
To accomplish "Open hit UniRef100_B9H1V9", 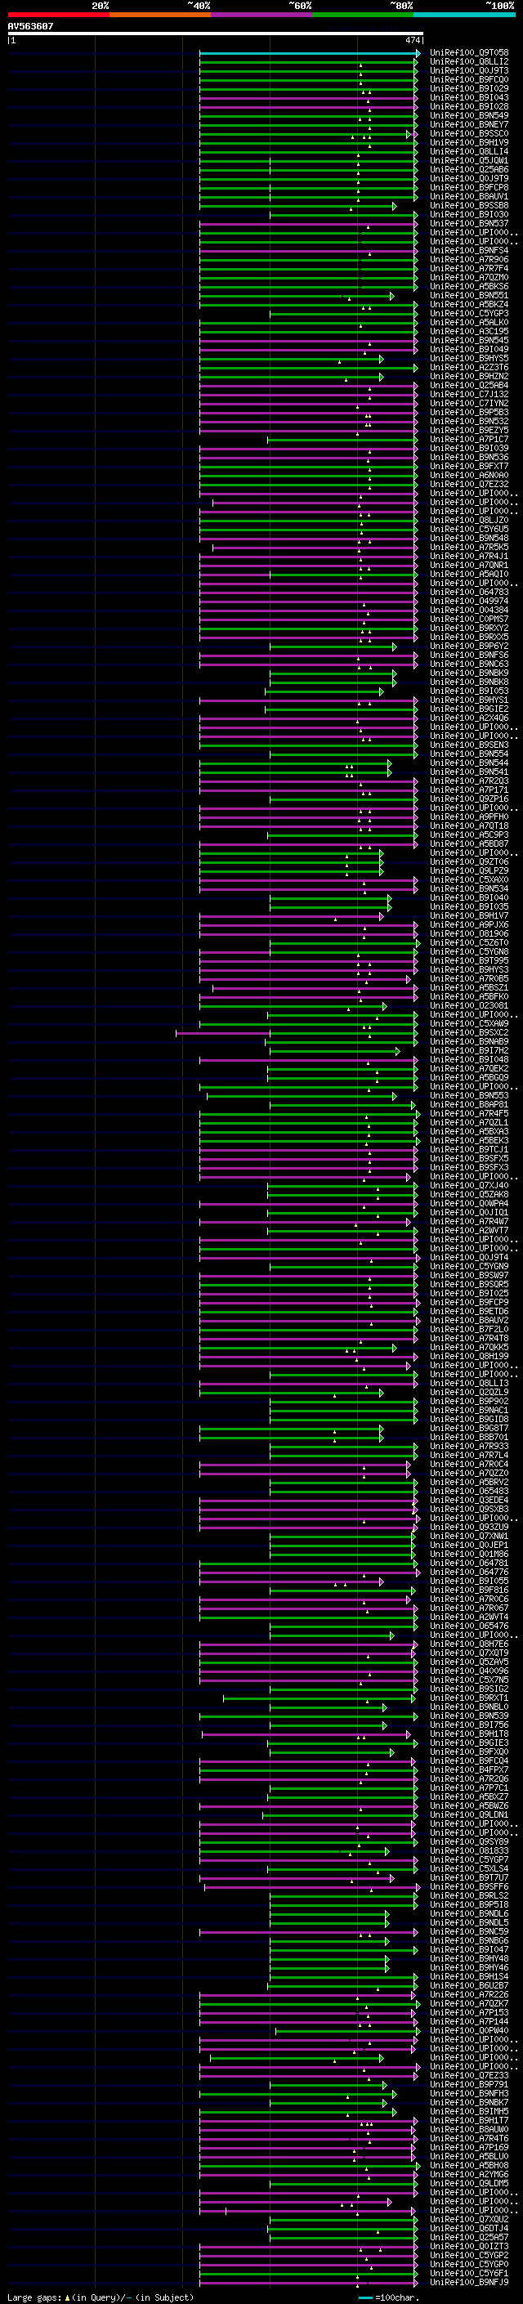I will point(469,142).
